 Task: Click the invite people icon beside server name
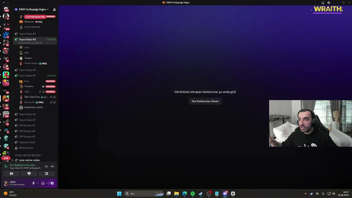(x=54, y=9)
